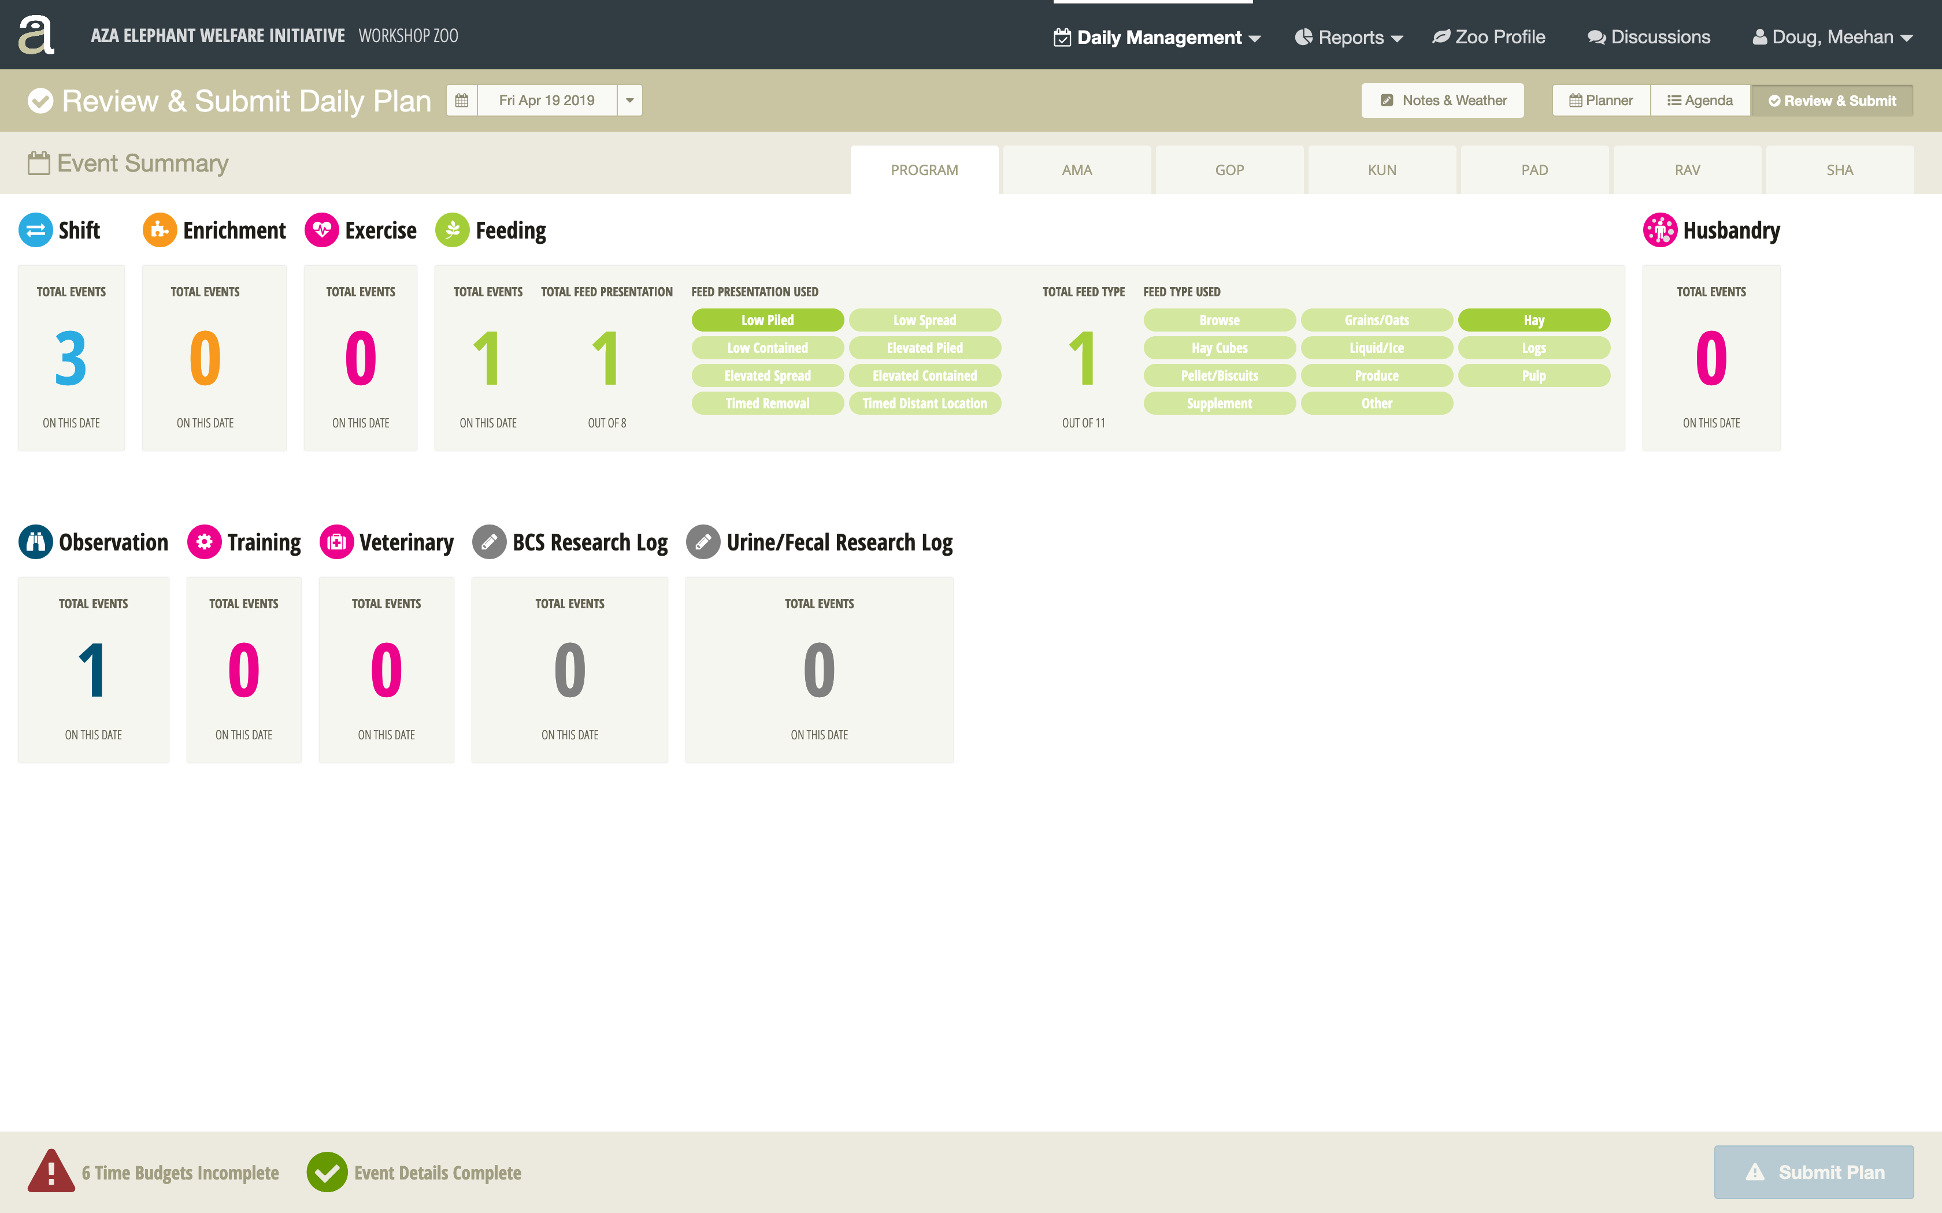This screenshot has width=1942, height=1213.
Task: Click the orange Enrichment puzzle icon
Action: 159,230
